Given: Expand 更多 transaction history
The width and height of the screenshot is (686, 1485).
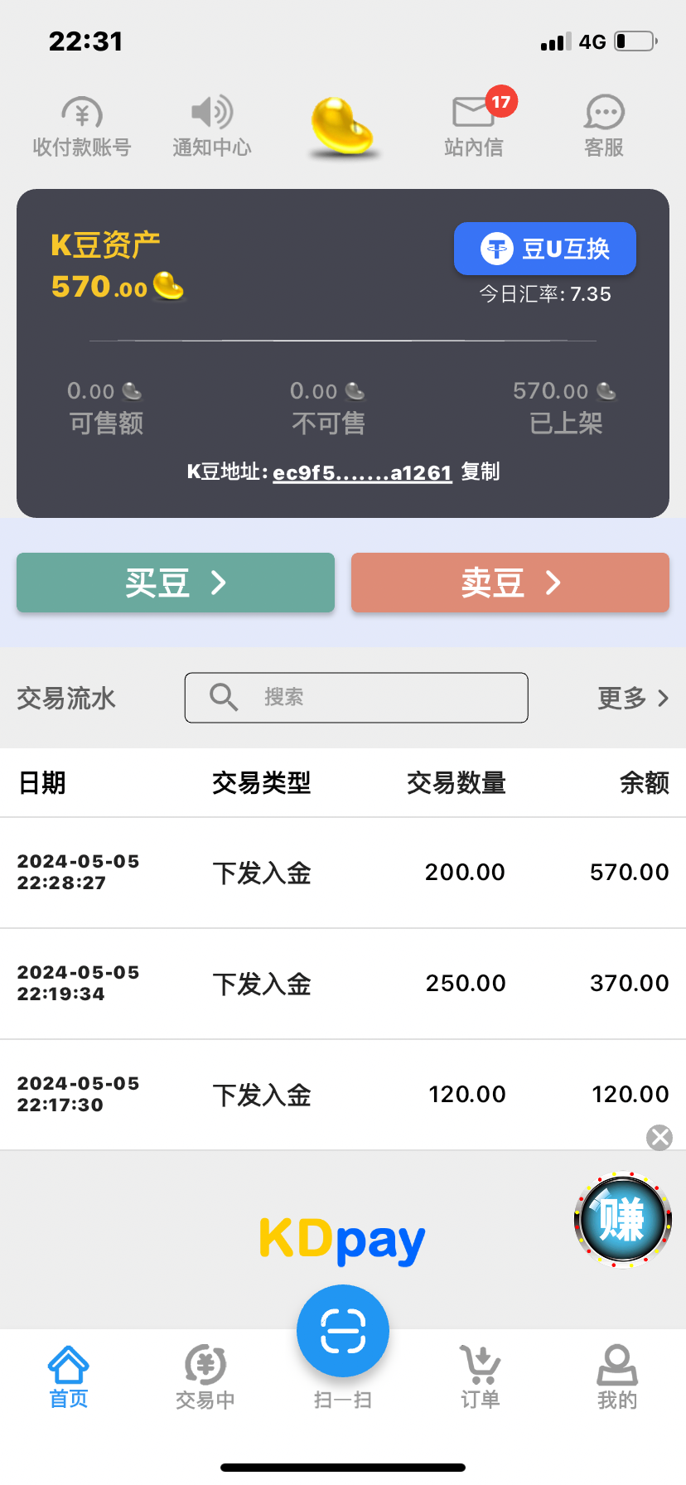Looking at the screenshot, I should point(633,698).
